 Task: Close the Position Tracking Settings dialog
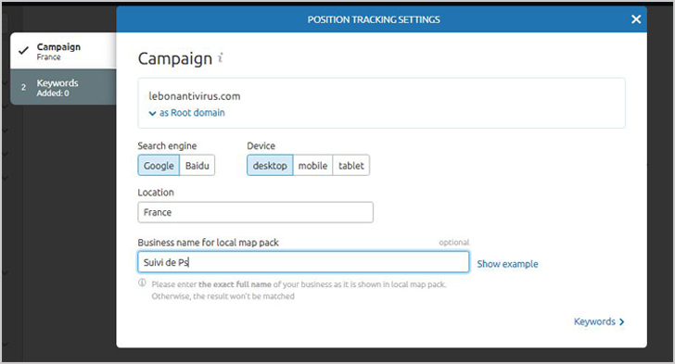(636, 19)
